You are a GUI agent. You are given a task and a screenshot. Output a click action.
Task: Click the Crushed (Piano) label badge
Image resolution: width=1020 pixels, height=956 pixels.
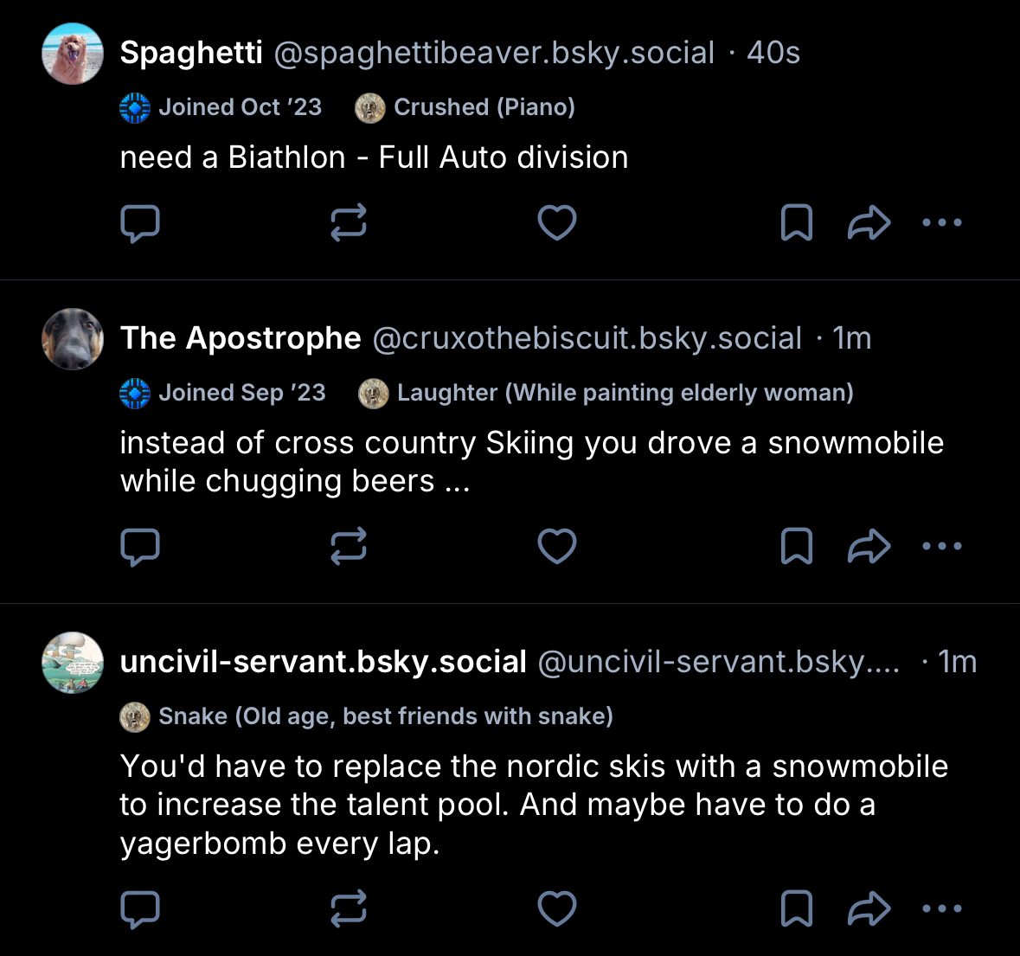point(466,107)
